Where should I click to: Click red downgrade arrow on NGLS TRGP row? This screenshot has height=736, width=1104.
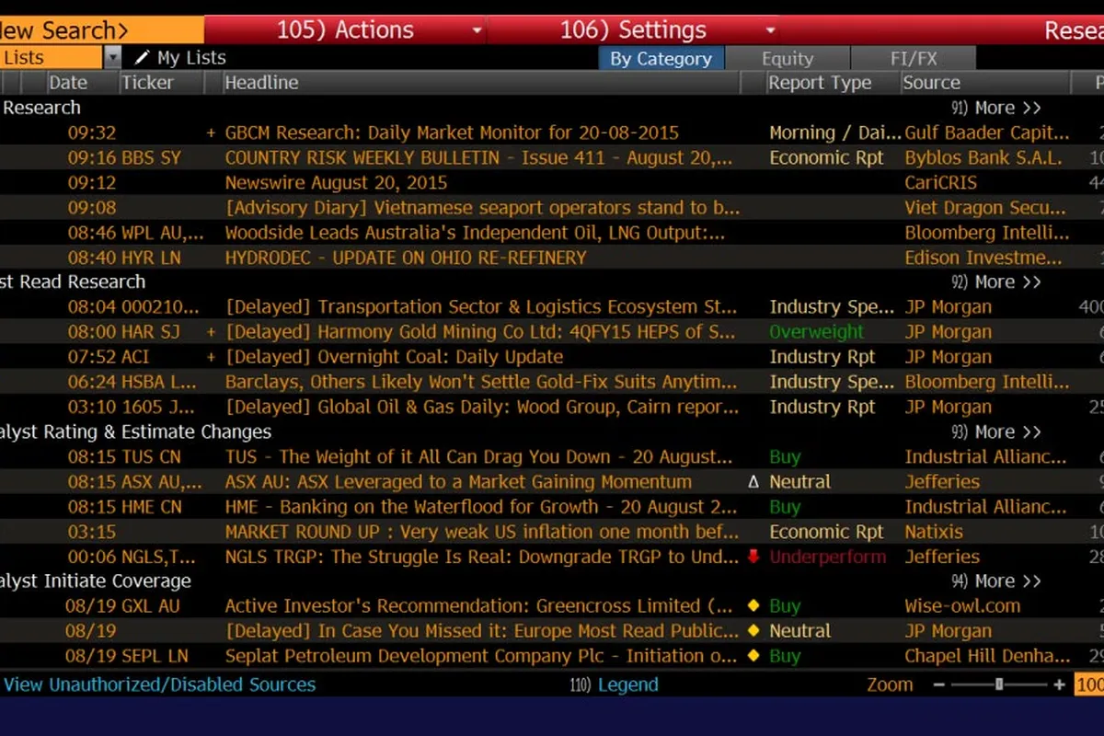pyautogui.click(x=754, y=557)
